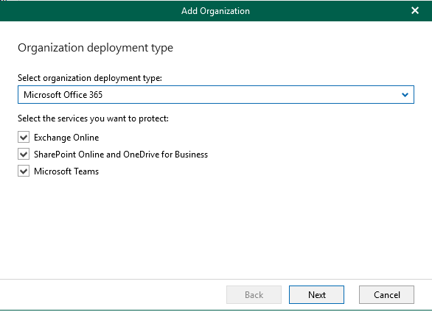Focus the deployment type field showing Office 365

click(x=216, y=95)
